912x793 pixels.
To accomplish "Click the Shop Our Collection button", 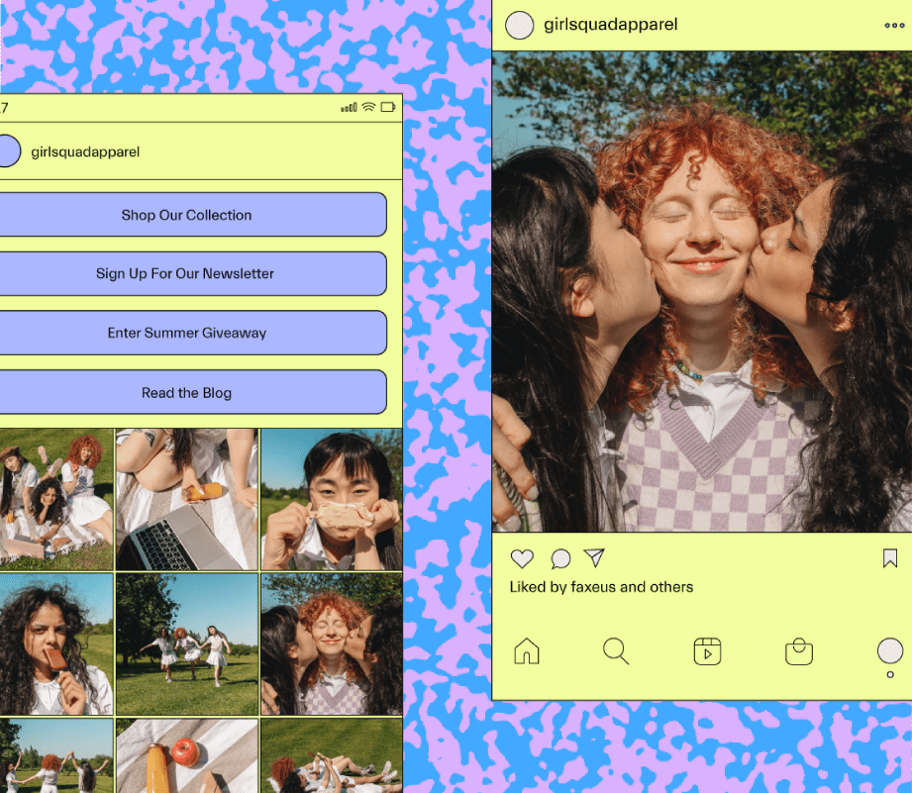I will coord(186,215).
